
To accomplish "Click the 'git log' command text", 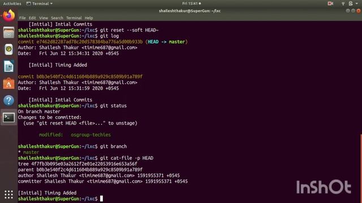I will (109, 36).
